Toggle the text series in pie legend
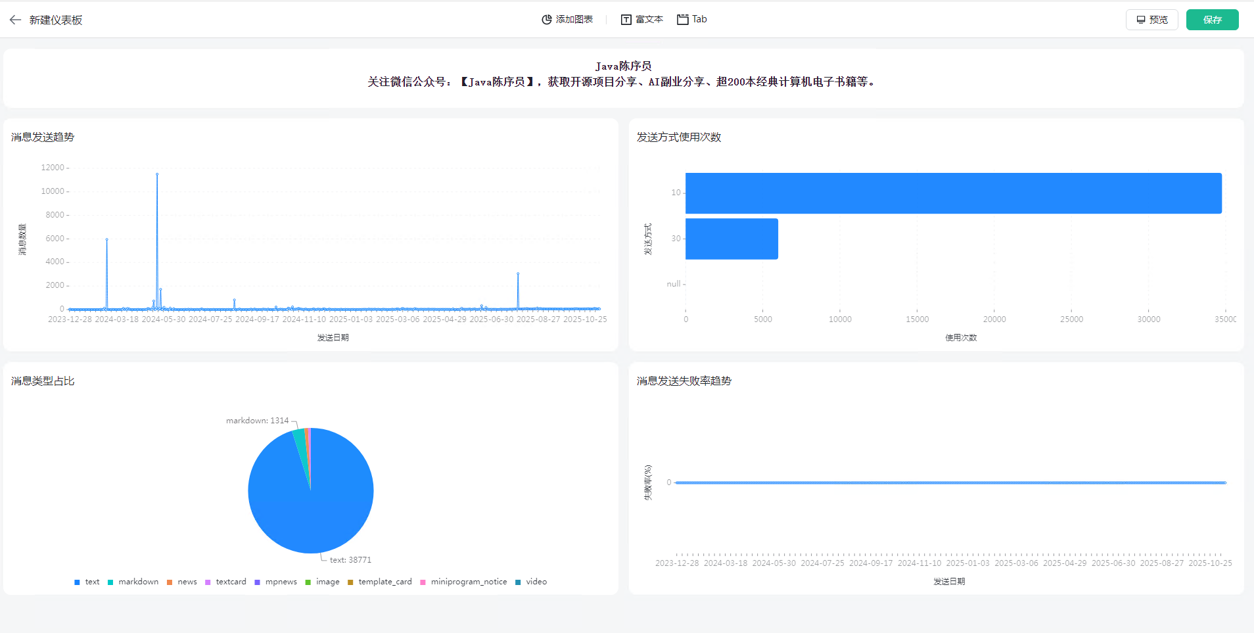Screen dimensions: 1254x633 87,582
